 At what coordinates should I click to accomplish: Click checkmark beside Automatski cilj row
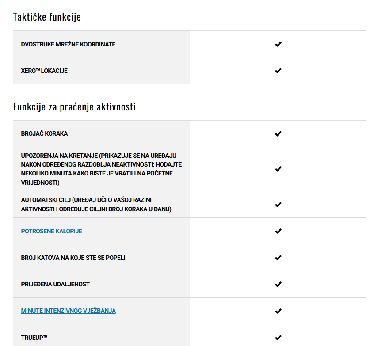pyautogui.click(x=278, y=205)
